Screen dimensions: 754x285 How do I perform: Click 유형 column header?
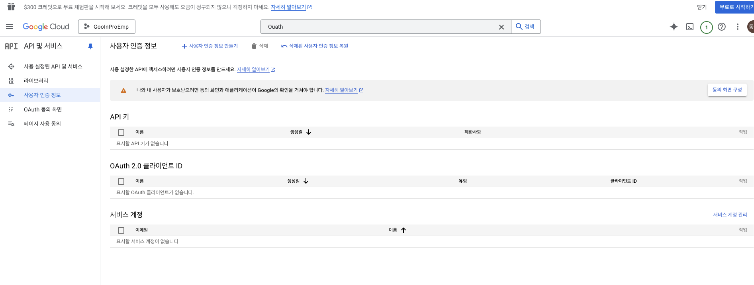point(463,181)
